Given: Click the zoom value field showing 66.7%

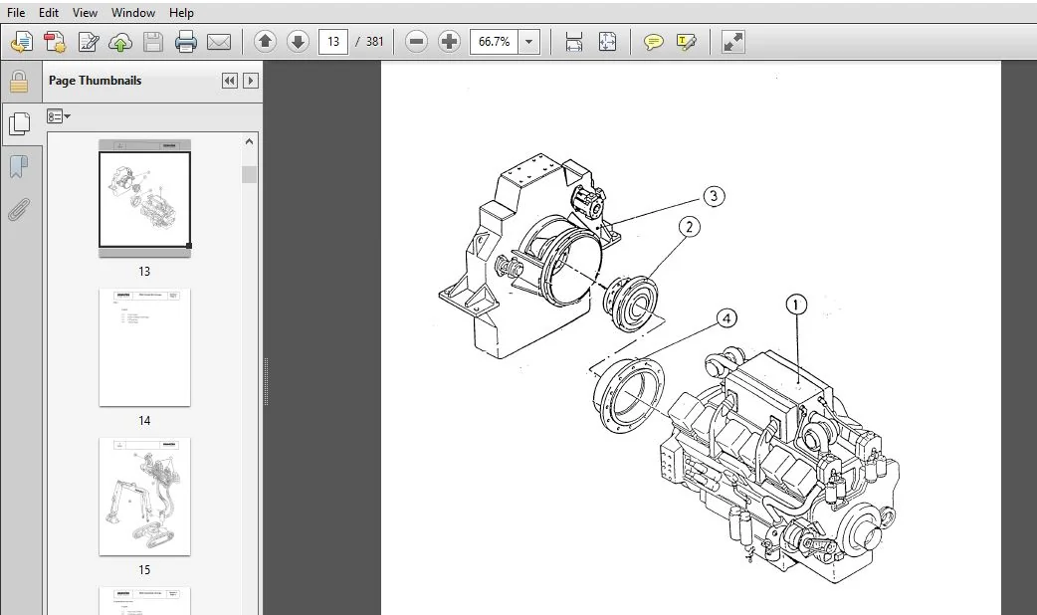Looking at the screenshot, I should (x=494, y=42).
